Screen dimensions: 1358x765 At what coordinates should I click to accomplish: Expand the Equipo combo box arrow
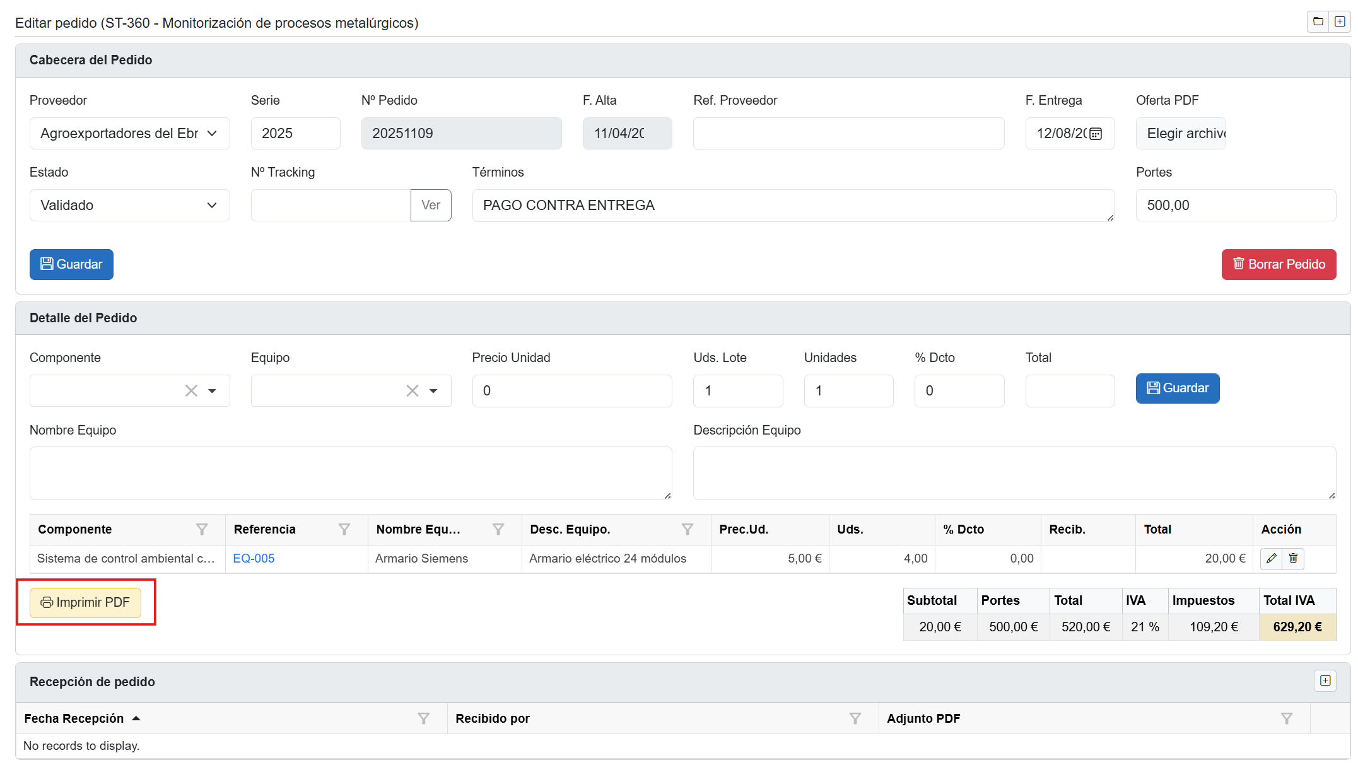pyautogui.click(x=433, y=391)
